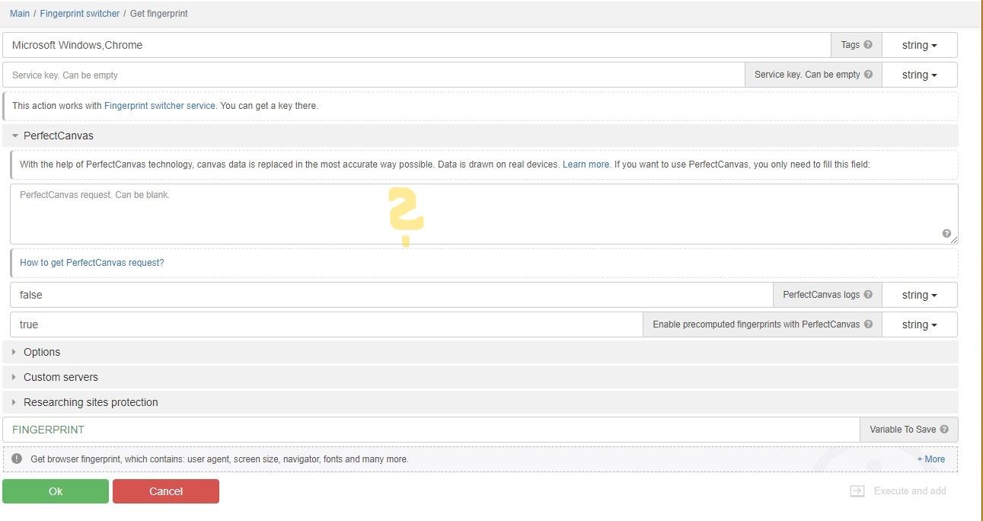
Task: Click the exclamation info icon in description
Action: coord(17,459)
